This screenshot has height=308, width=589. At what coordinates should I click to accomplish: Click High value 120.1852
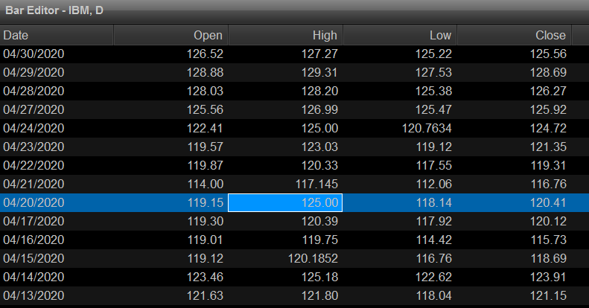[313, 258]
